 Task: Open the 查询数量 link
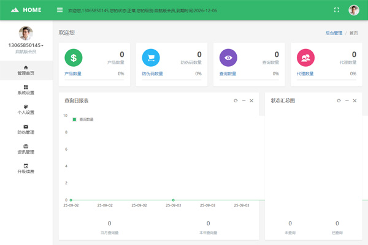coord(228,73)
